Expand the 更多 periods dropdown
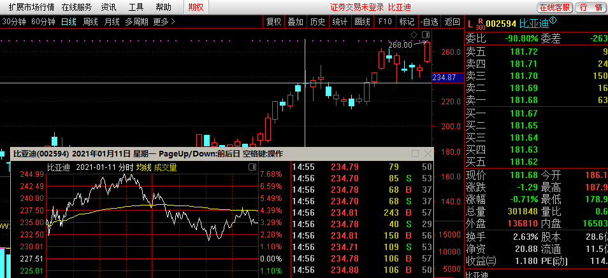Viewport: 608px width, 278px height. click(164, 22)
